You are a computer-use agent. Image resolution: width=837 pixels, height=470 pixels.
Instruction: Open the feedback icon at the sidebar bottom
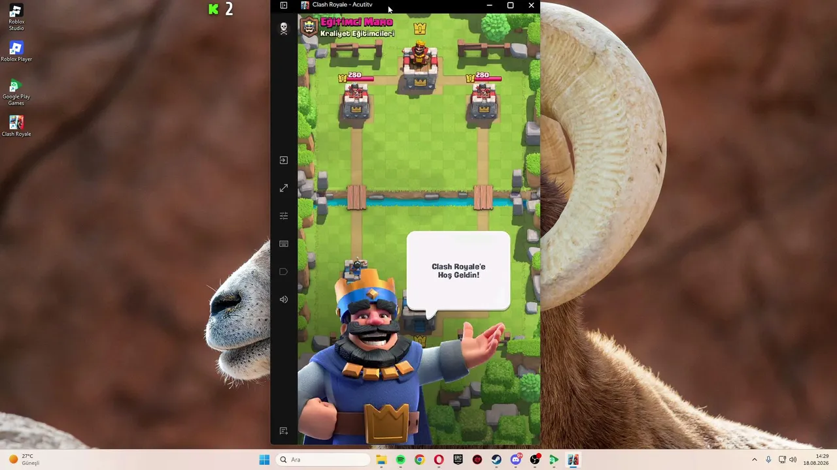284,431
